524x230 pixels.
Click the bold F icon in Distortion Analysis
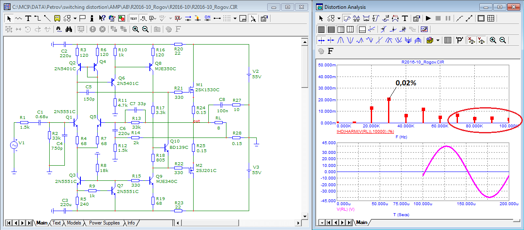330,51
